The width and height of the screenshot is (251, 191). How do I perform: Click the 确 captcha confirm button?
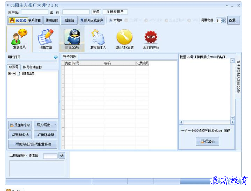[62, 155]
